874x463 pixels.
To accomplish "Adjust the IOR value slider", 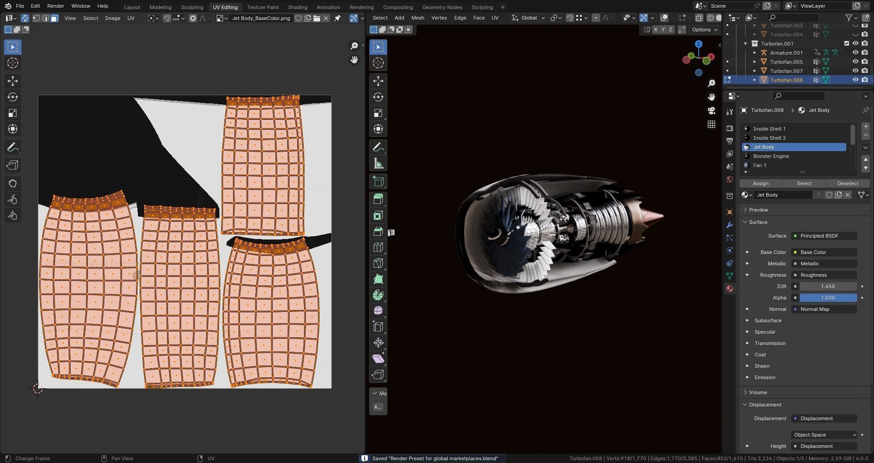I will click(x=828, y=286).
